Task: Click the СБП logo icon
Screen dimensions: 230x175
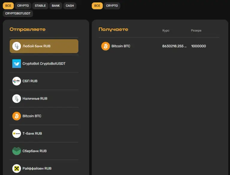Action: point(16,81)
